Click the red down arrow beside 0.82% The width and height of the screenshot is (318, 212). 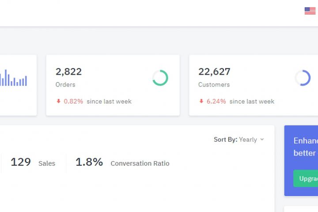pos(58,101)
